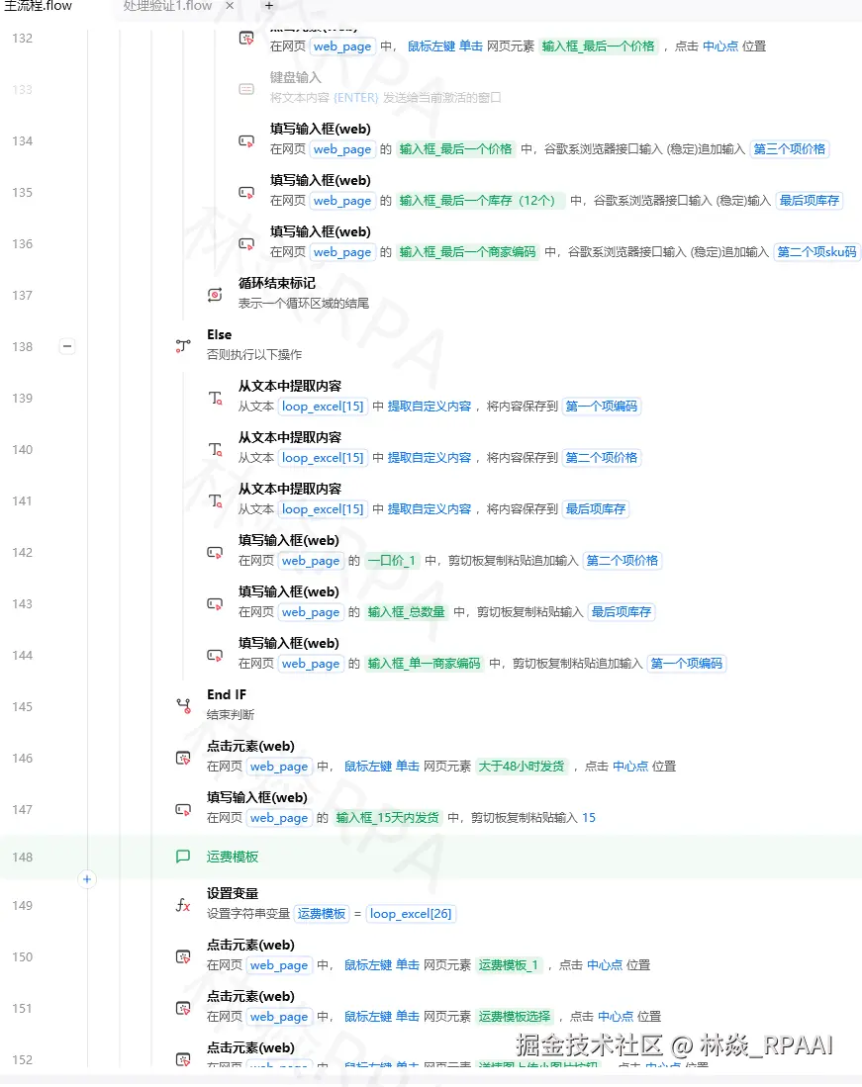The height and width of the screenshot is (1087, 862).
Task: Switch to the 主流程.flow tab
Action: pos(39,6)
